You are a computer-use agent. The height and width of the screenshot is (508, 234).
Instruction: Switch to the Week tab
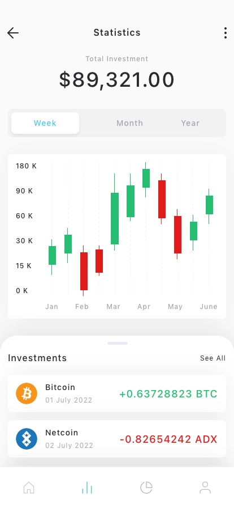(45, 123)
